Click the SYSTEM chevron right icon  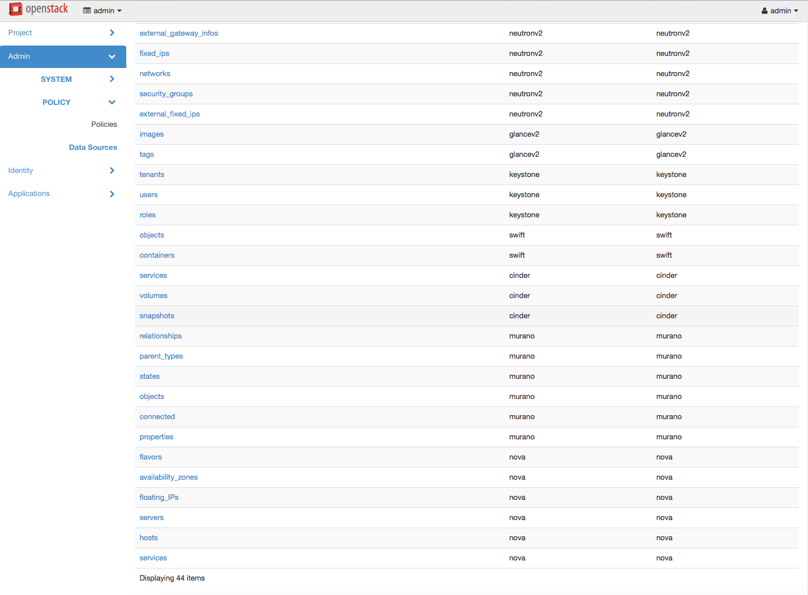(x=112, y=79)
